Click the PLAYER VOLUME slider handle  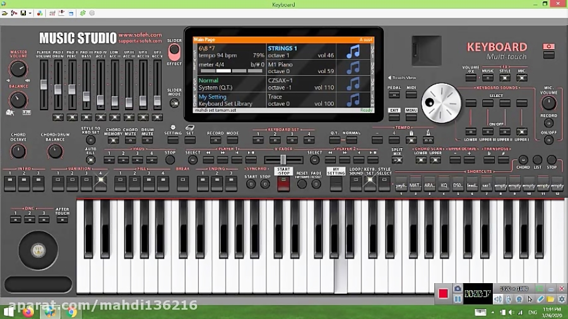coord(44,84)
